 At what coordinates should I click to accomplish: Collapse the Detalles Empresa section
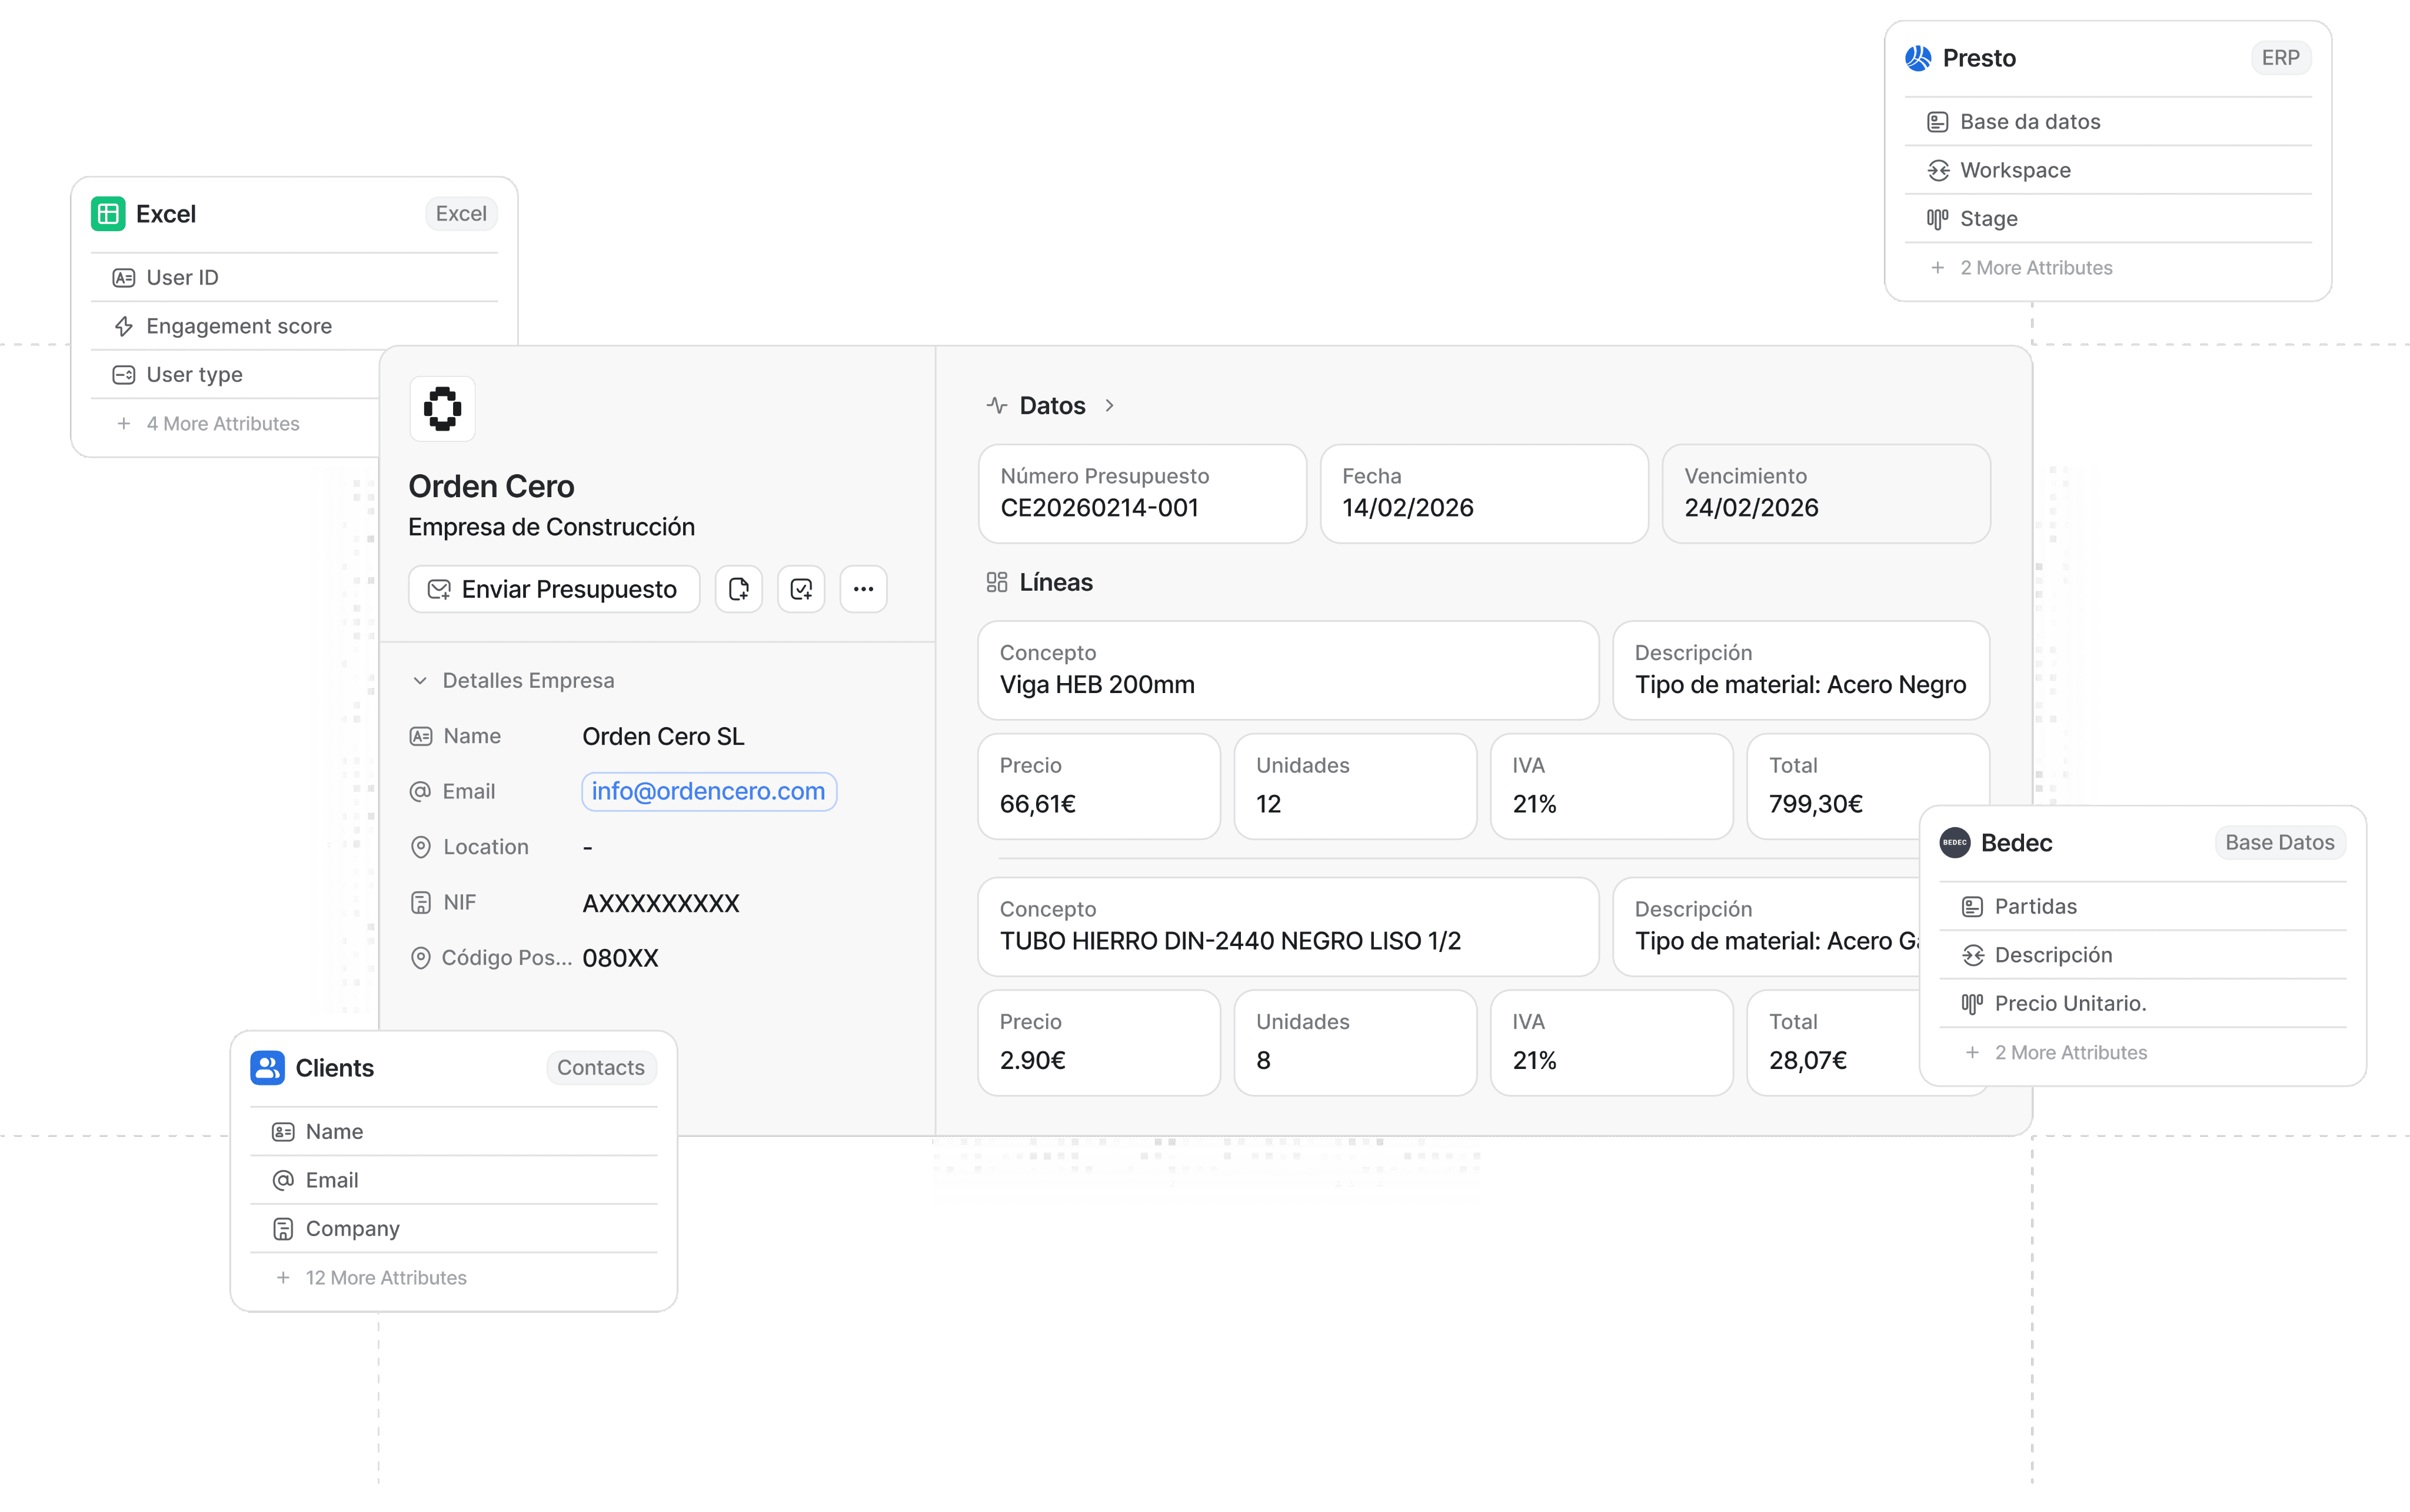pos(420,681)
